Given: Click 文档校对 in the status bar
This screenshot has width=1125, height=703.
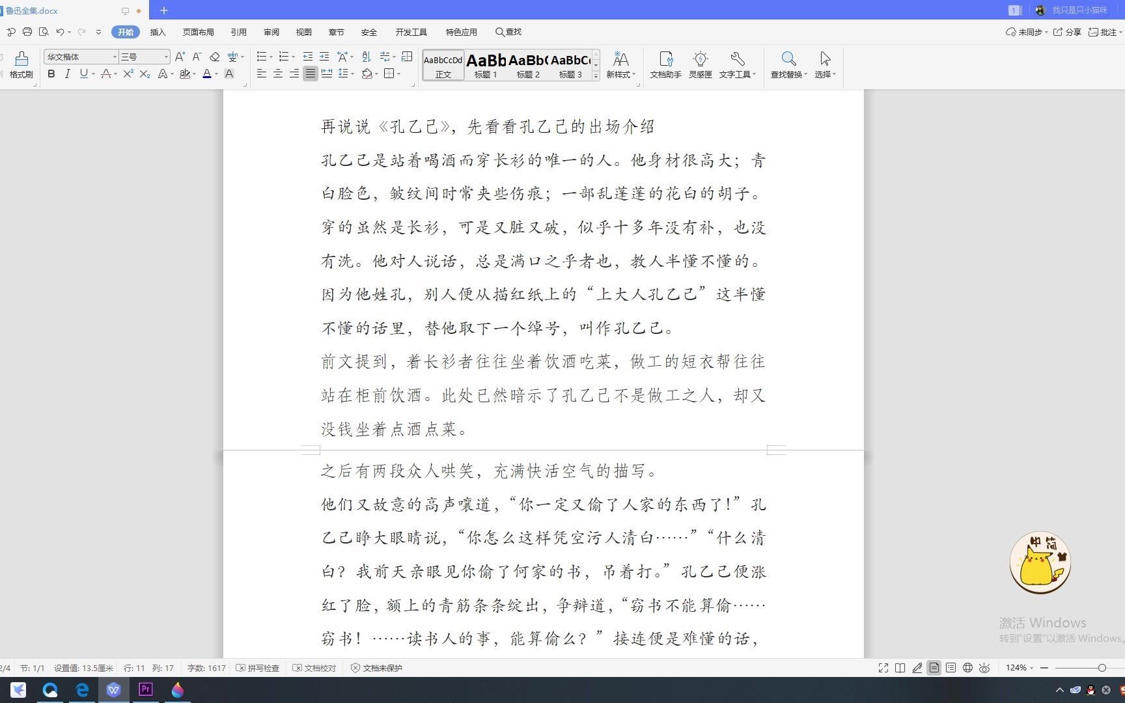Looking at the screenshot, I should pos(314,668).
